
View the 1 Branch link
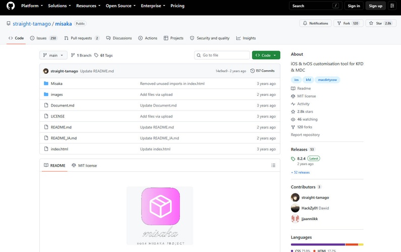tap(81, 55)
